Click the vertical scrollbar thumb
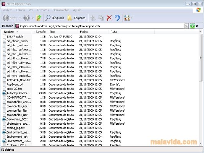The height and width of the screenshot is (153, 204). (201, 57)
